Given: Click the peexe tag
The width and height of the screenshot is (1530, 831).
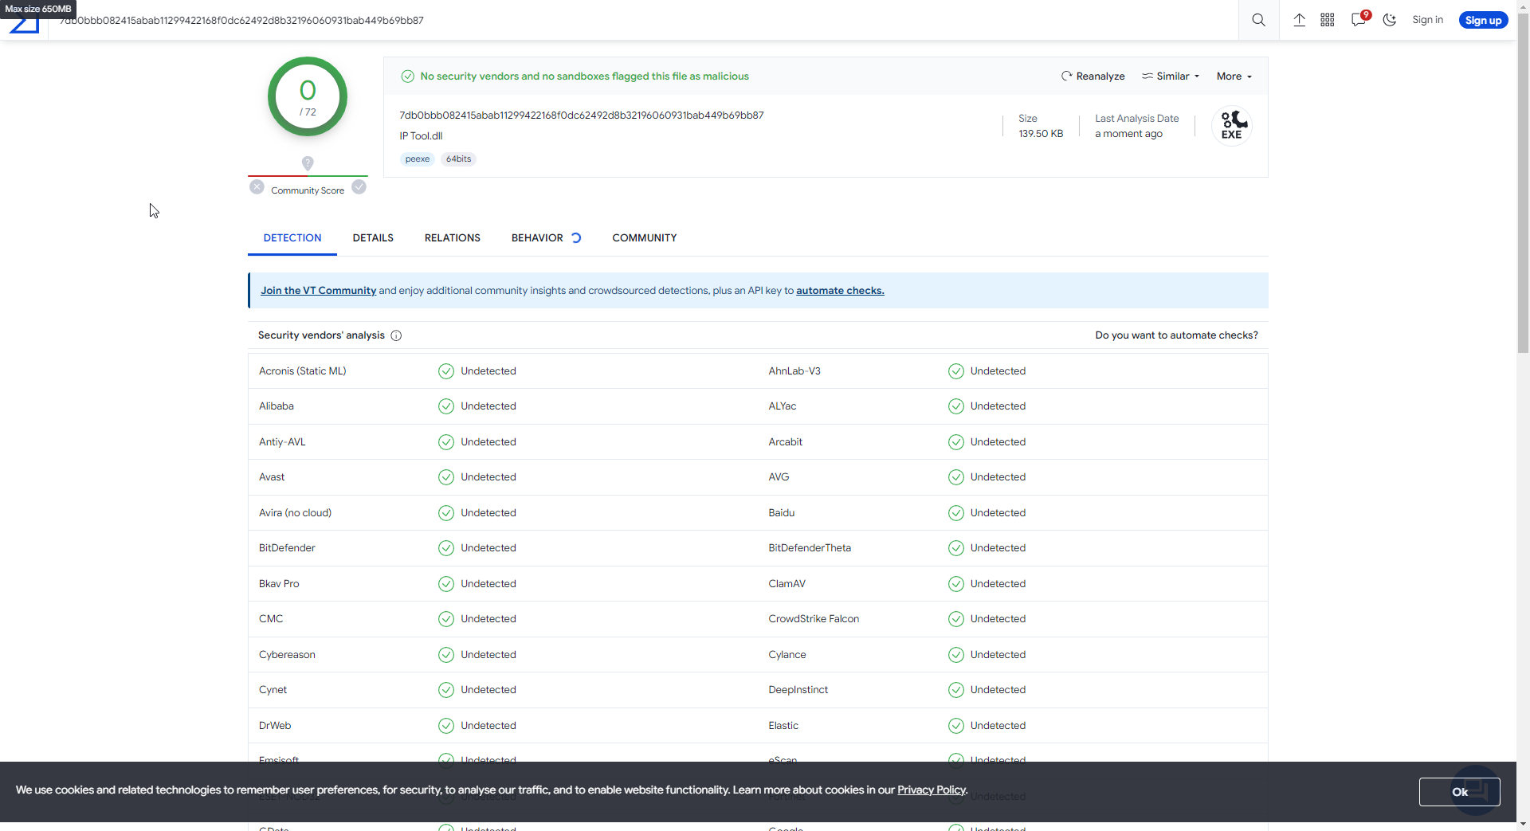Looking at the screenshot, I should 418,159.
